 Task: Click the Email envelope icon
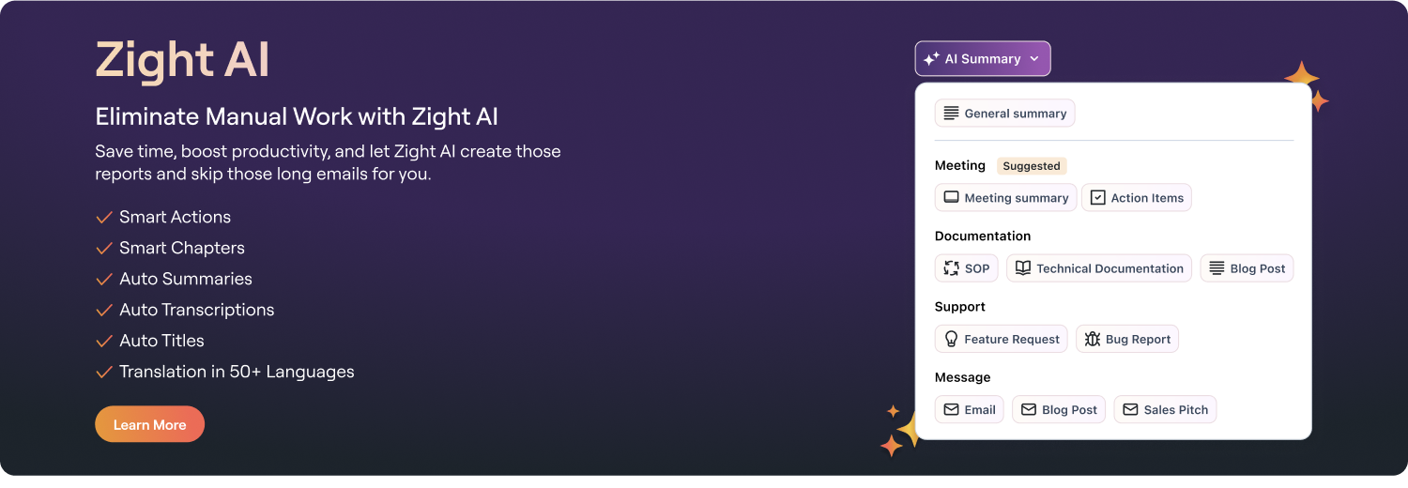[x=951, y=410]
